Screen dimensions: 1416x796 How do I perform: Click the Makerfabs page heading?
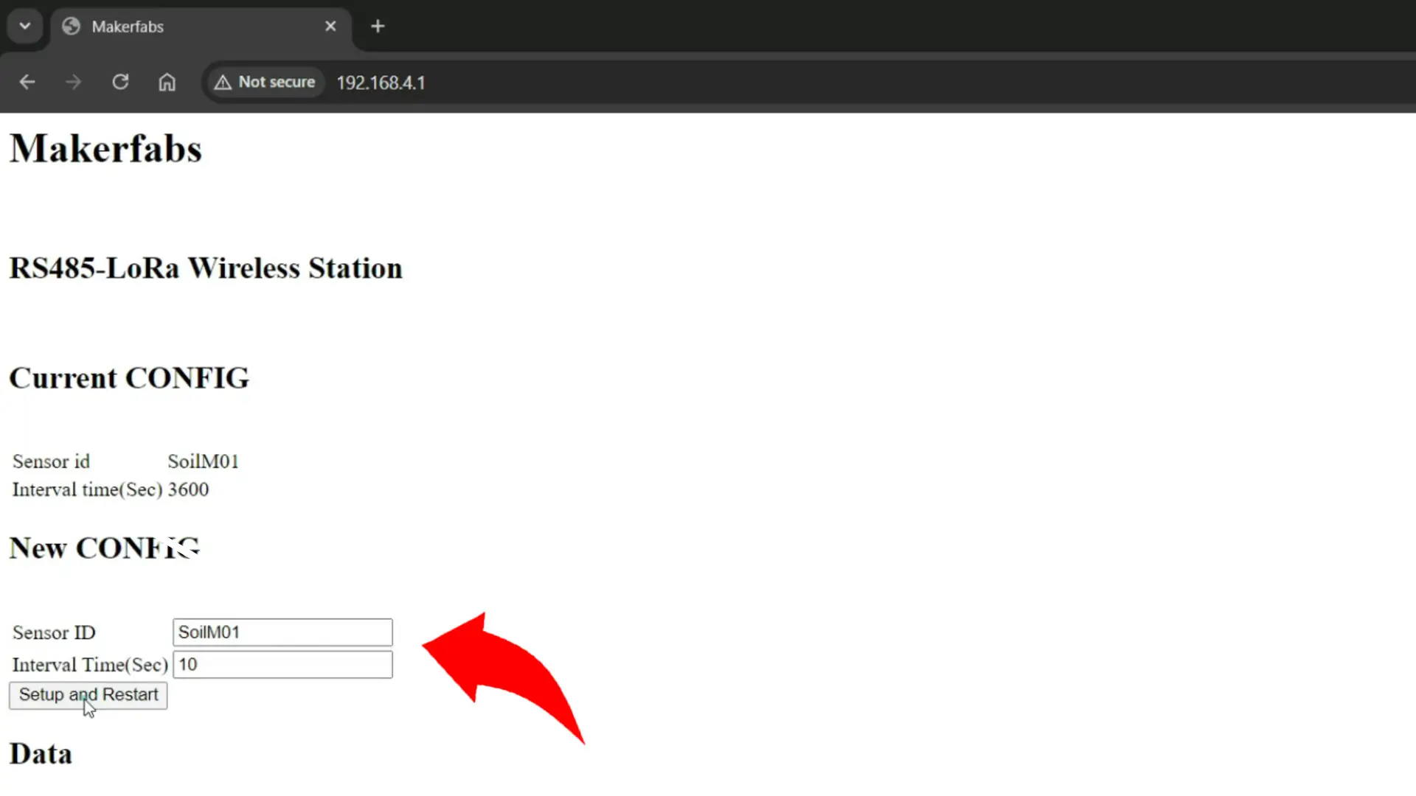[105, 149]
